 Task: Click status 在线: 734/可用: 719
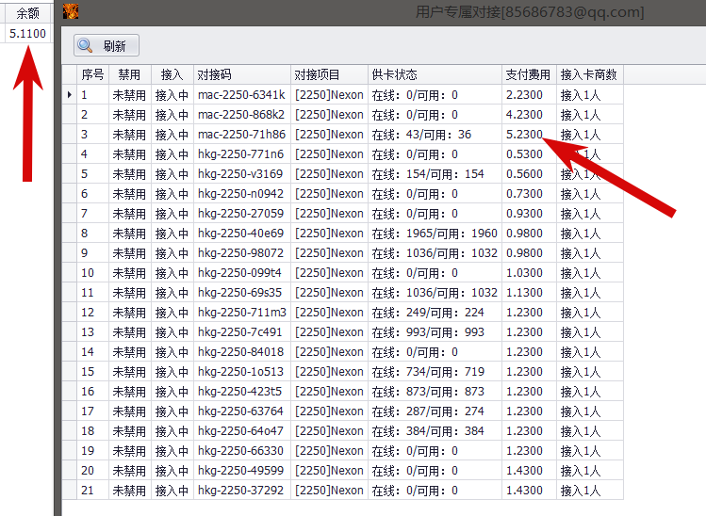435,372
